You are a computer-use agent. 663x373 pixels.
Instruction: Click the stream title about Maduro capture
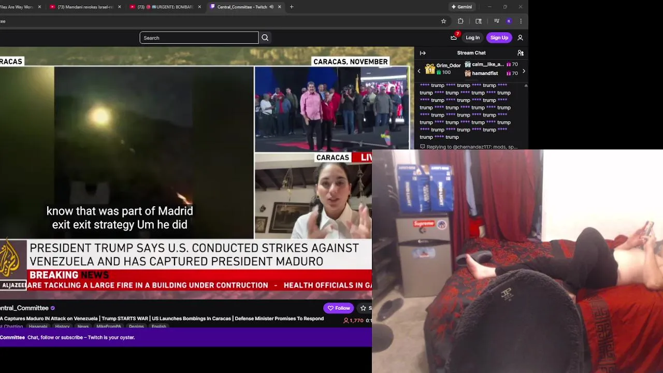tap(162, 319)
